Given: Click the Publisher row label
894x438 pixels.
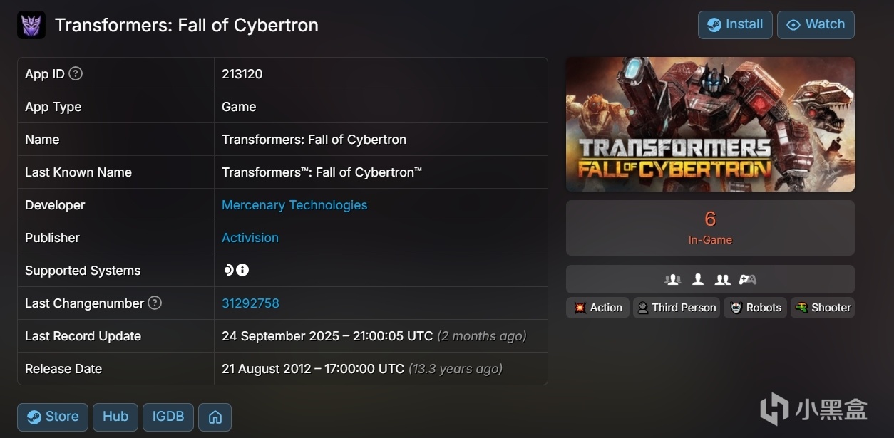Looking at the screenshot, I should point(52,238).
